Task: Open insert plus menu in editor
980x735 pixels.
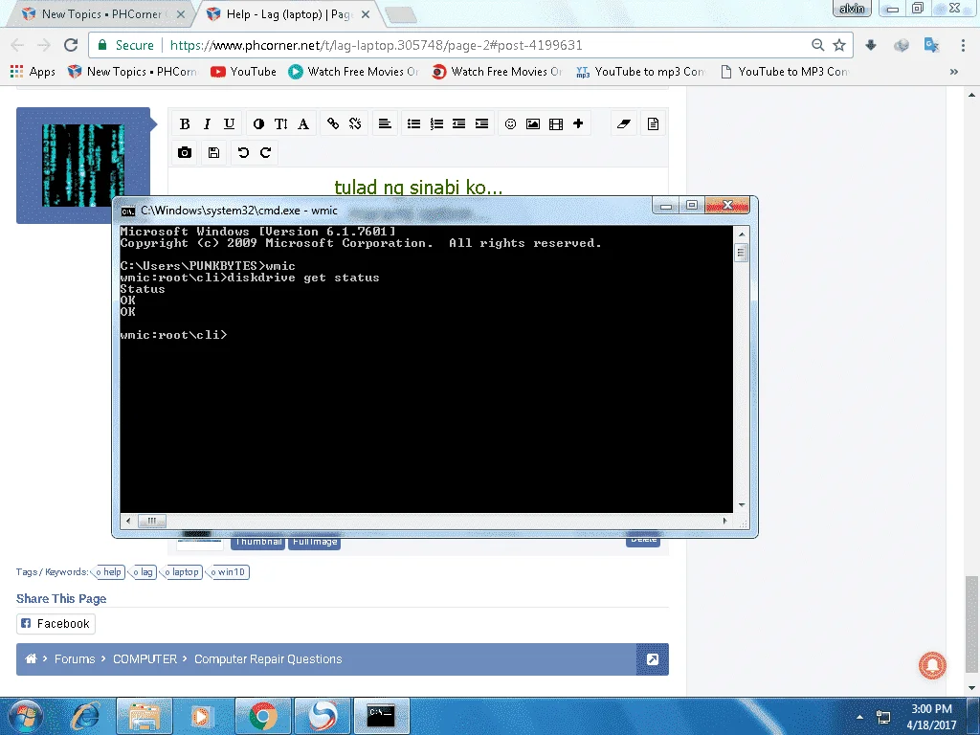Action: coord(578,123)
